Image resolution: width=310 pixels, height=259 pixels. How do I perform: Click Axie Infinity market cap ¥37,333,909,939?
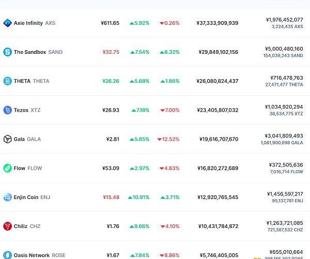click(217, 23)
